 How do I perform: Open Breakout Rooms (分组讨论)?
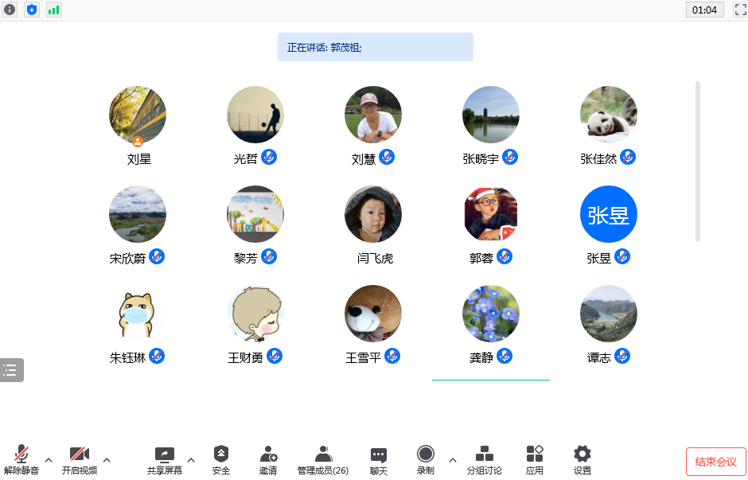484,460
